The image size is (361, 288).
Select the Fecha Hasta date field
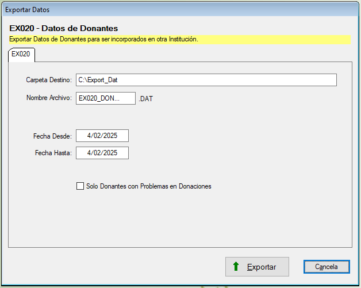(102, 153)
